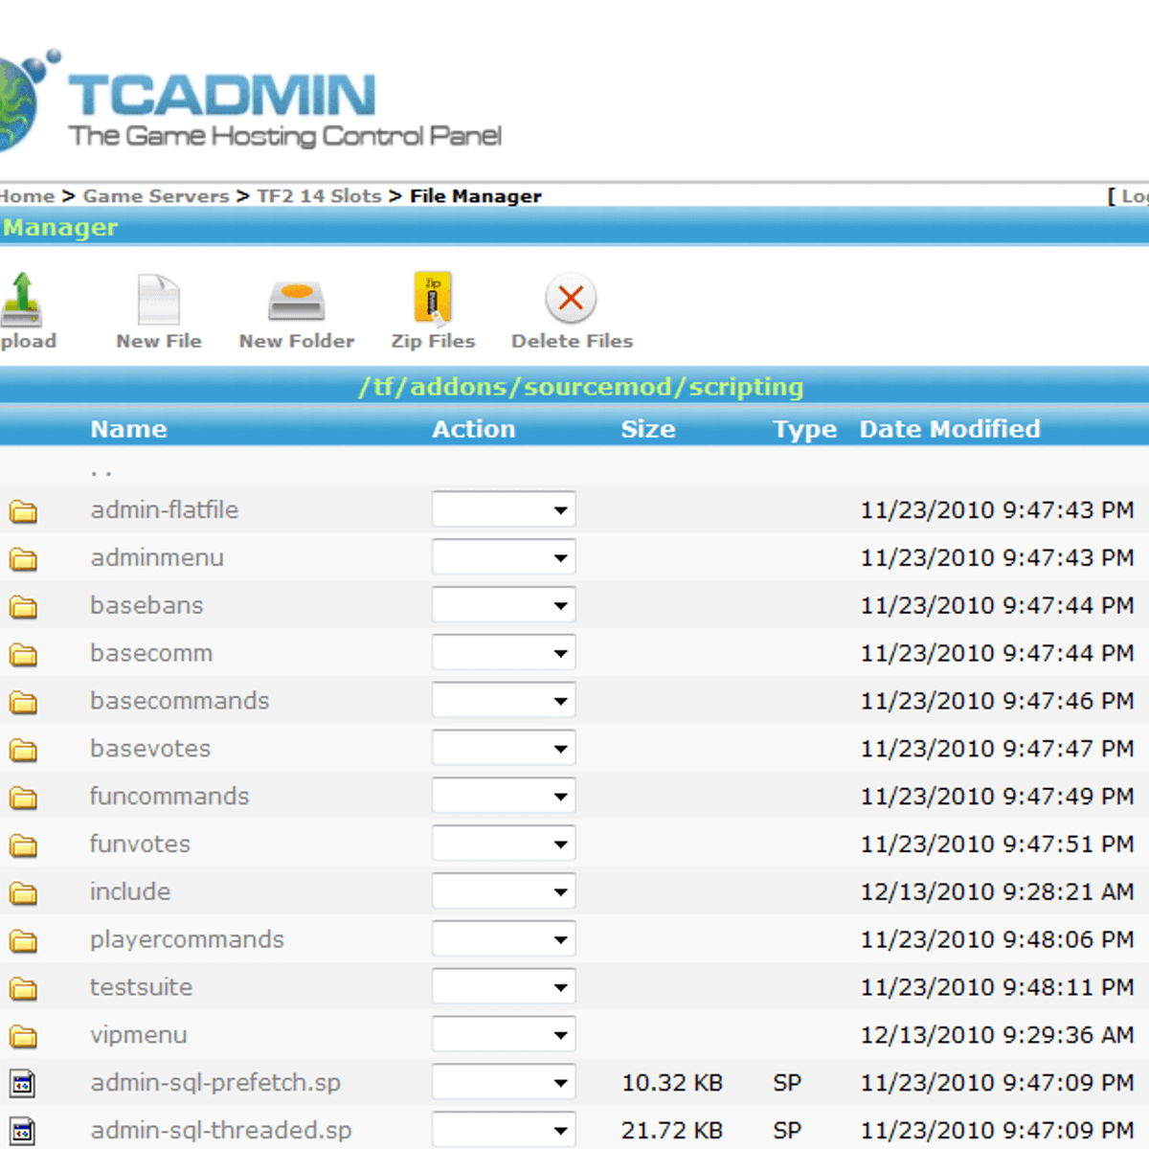Open the basecommands folder name

[180, 701]
